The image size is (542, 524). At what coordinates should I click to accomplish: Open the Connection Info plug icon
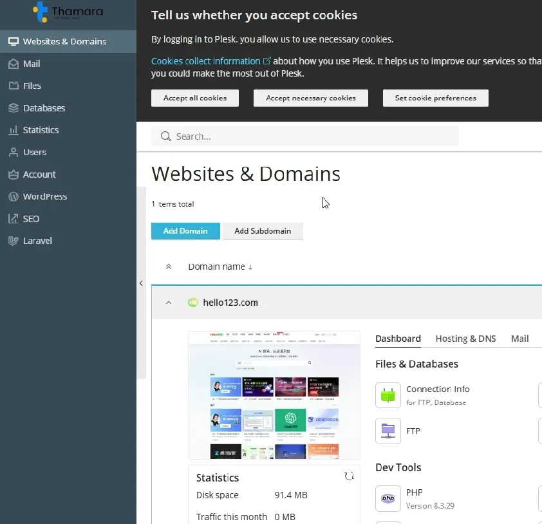pyautogui.click(x=388, y=395)
